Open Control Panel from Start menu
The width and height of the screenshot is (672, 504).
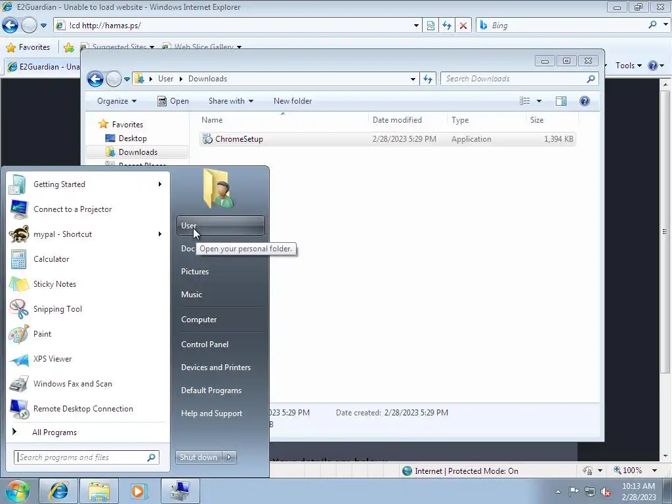click(x=220, y=345)
